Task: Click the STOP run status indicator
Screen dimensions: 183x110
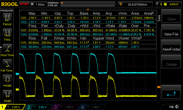Action: (24, 4)
